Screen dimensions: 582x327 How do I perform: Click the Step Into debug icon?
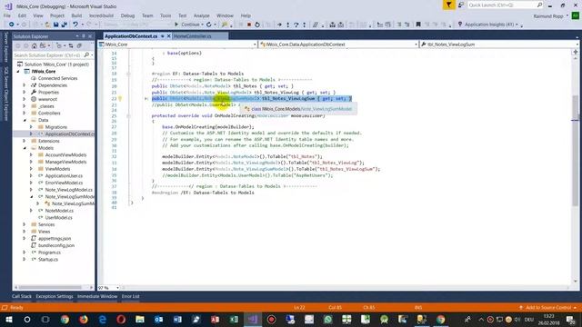(x=287, y=25)
